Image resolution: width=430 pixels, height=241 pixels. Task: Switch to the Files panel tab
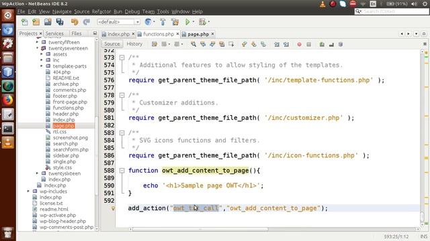tap(76, 33)
